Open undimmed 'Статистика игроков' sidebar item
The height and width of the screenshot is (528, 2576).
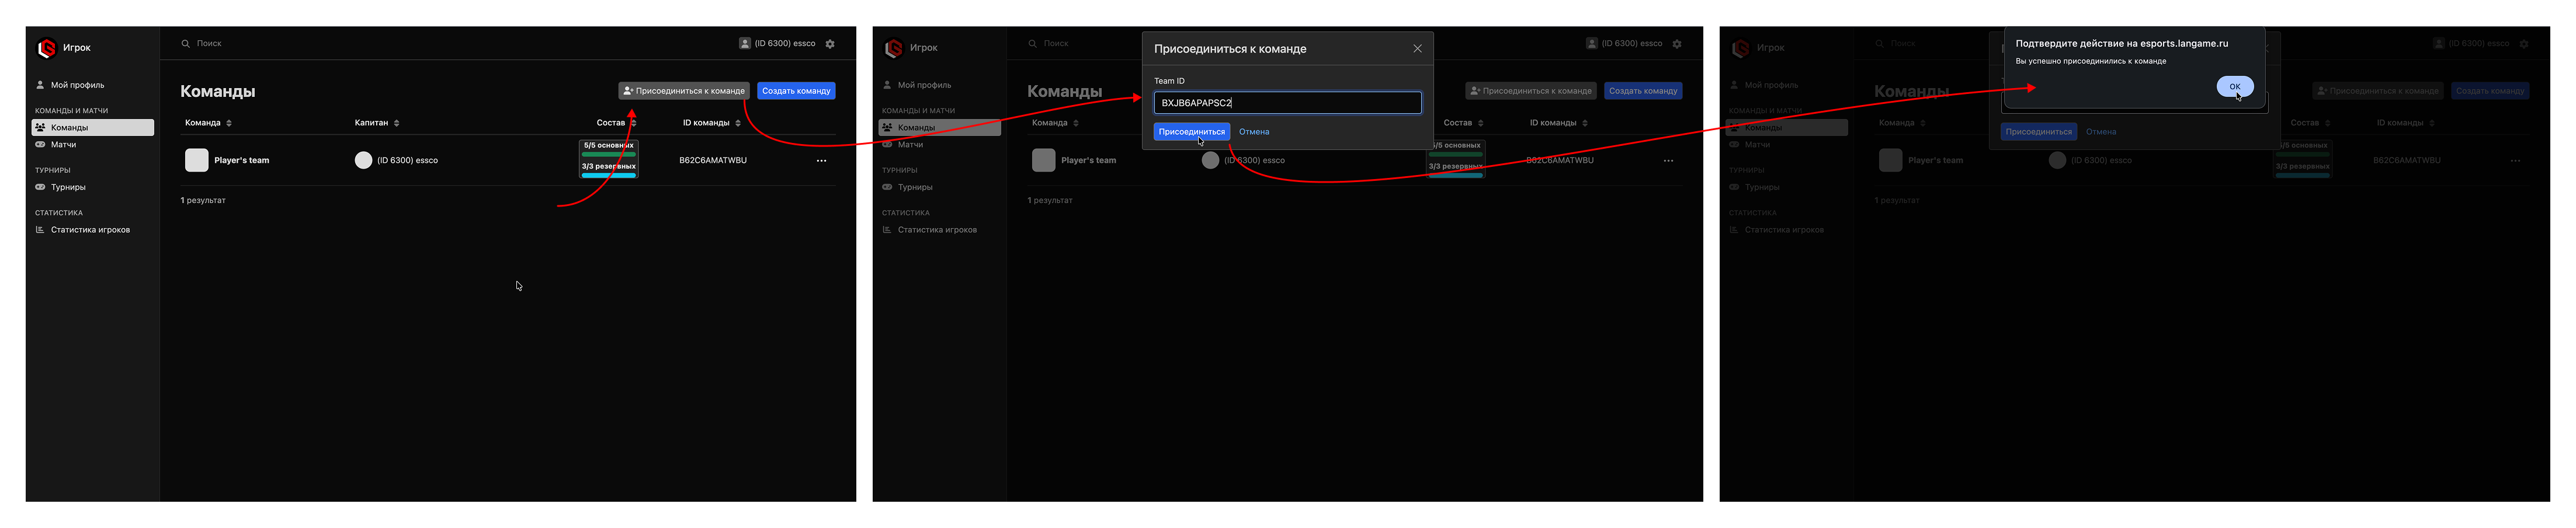click(90, 230)
